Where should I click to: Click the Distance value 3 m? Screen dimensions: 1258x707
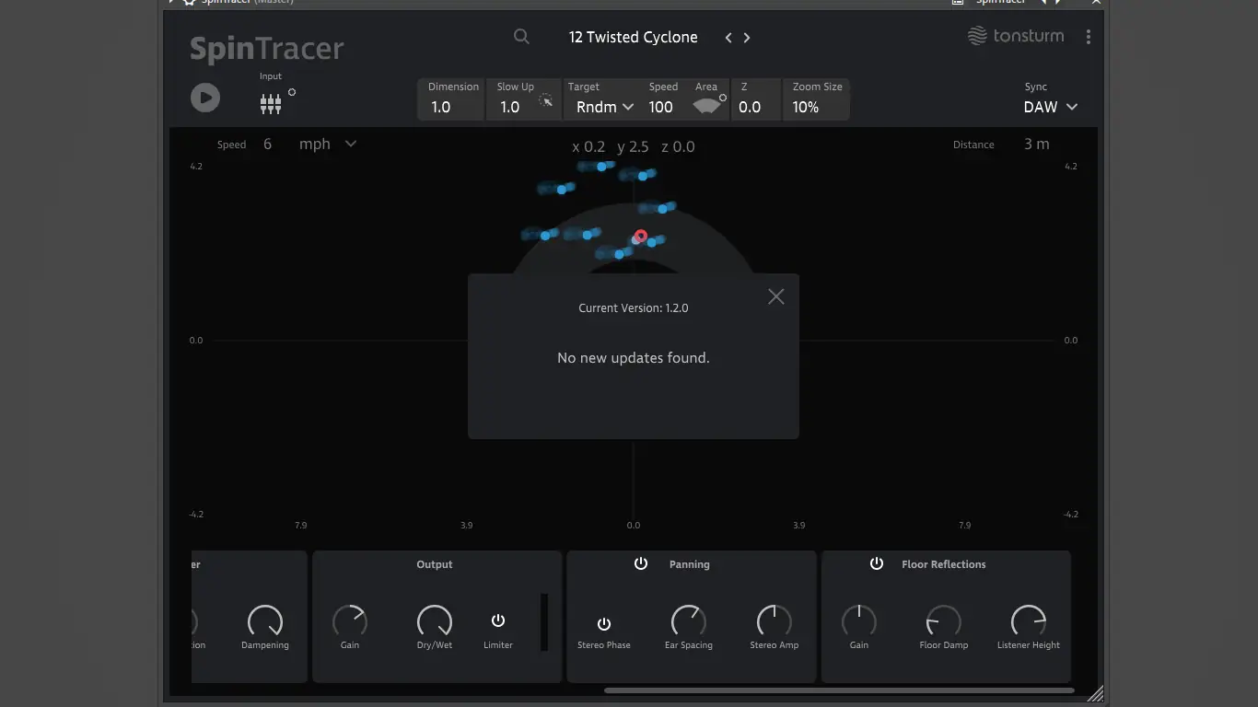(1037, 144)
